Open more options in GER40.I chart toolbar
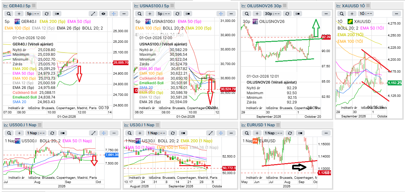This screenshot has height=192, width=405. tap(124, 14)
